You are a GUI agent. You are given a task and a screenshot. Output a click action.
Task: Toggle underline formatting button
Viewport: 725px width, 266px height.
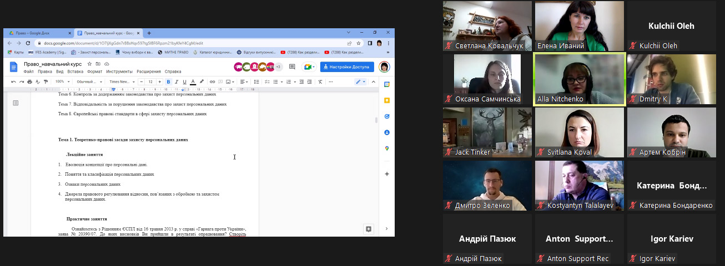tap(184, 82)
